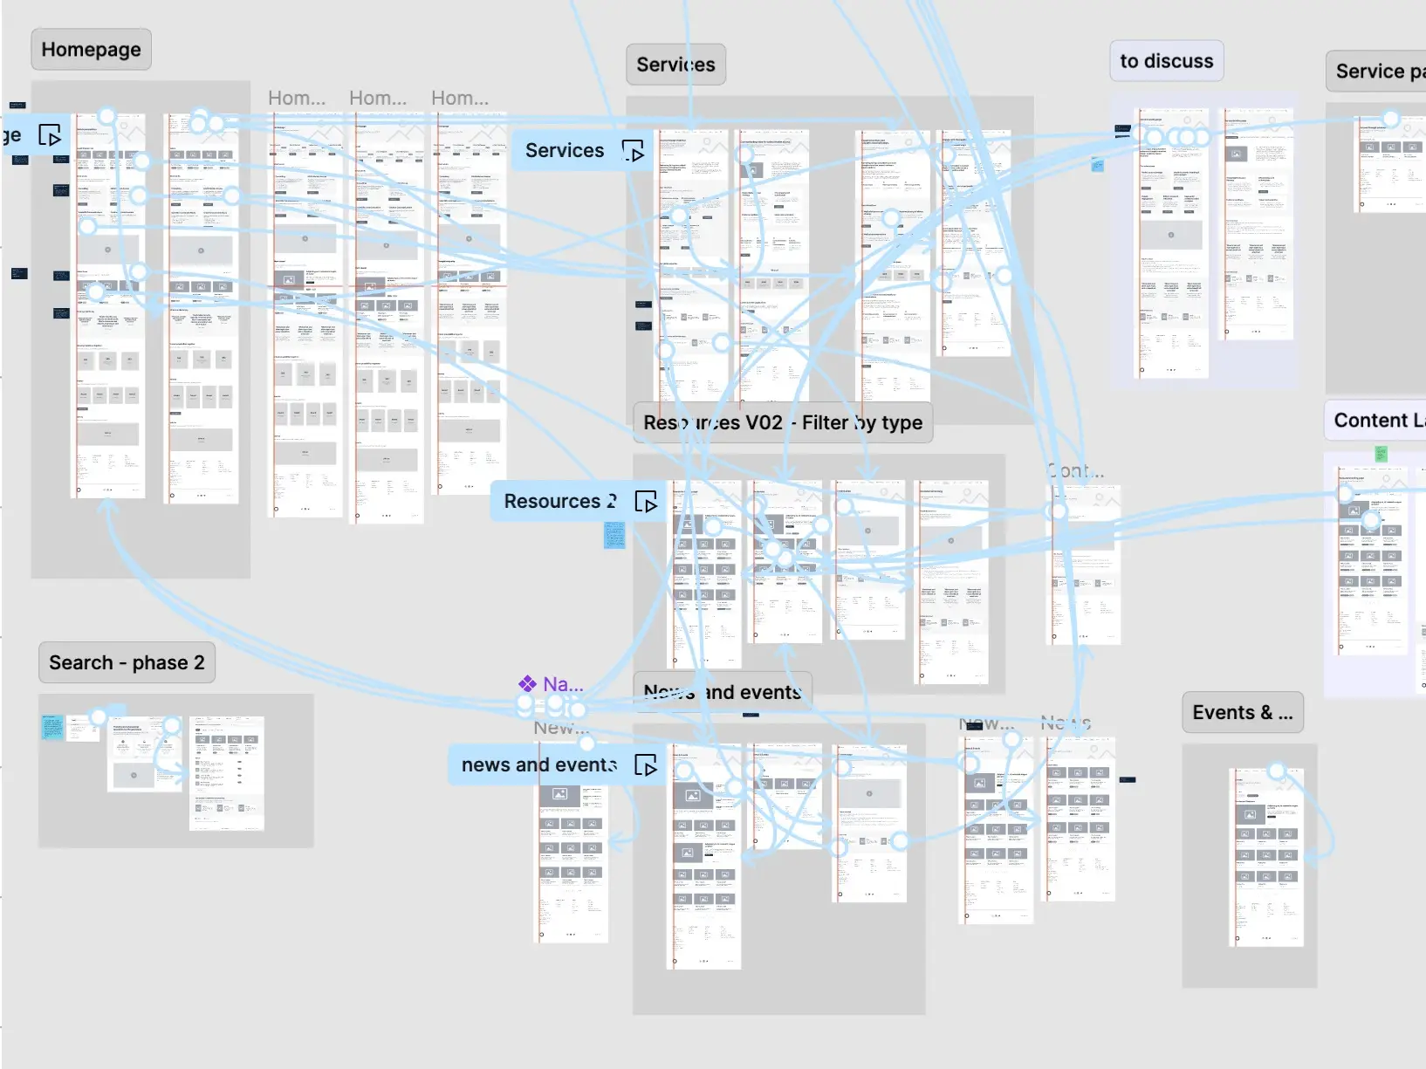Select the blue sticky note in Search section
Viewport: 1426px width, 1069px height.
52,726
